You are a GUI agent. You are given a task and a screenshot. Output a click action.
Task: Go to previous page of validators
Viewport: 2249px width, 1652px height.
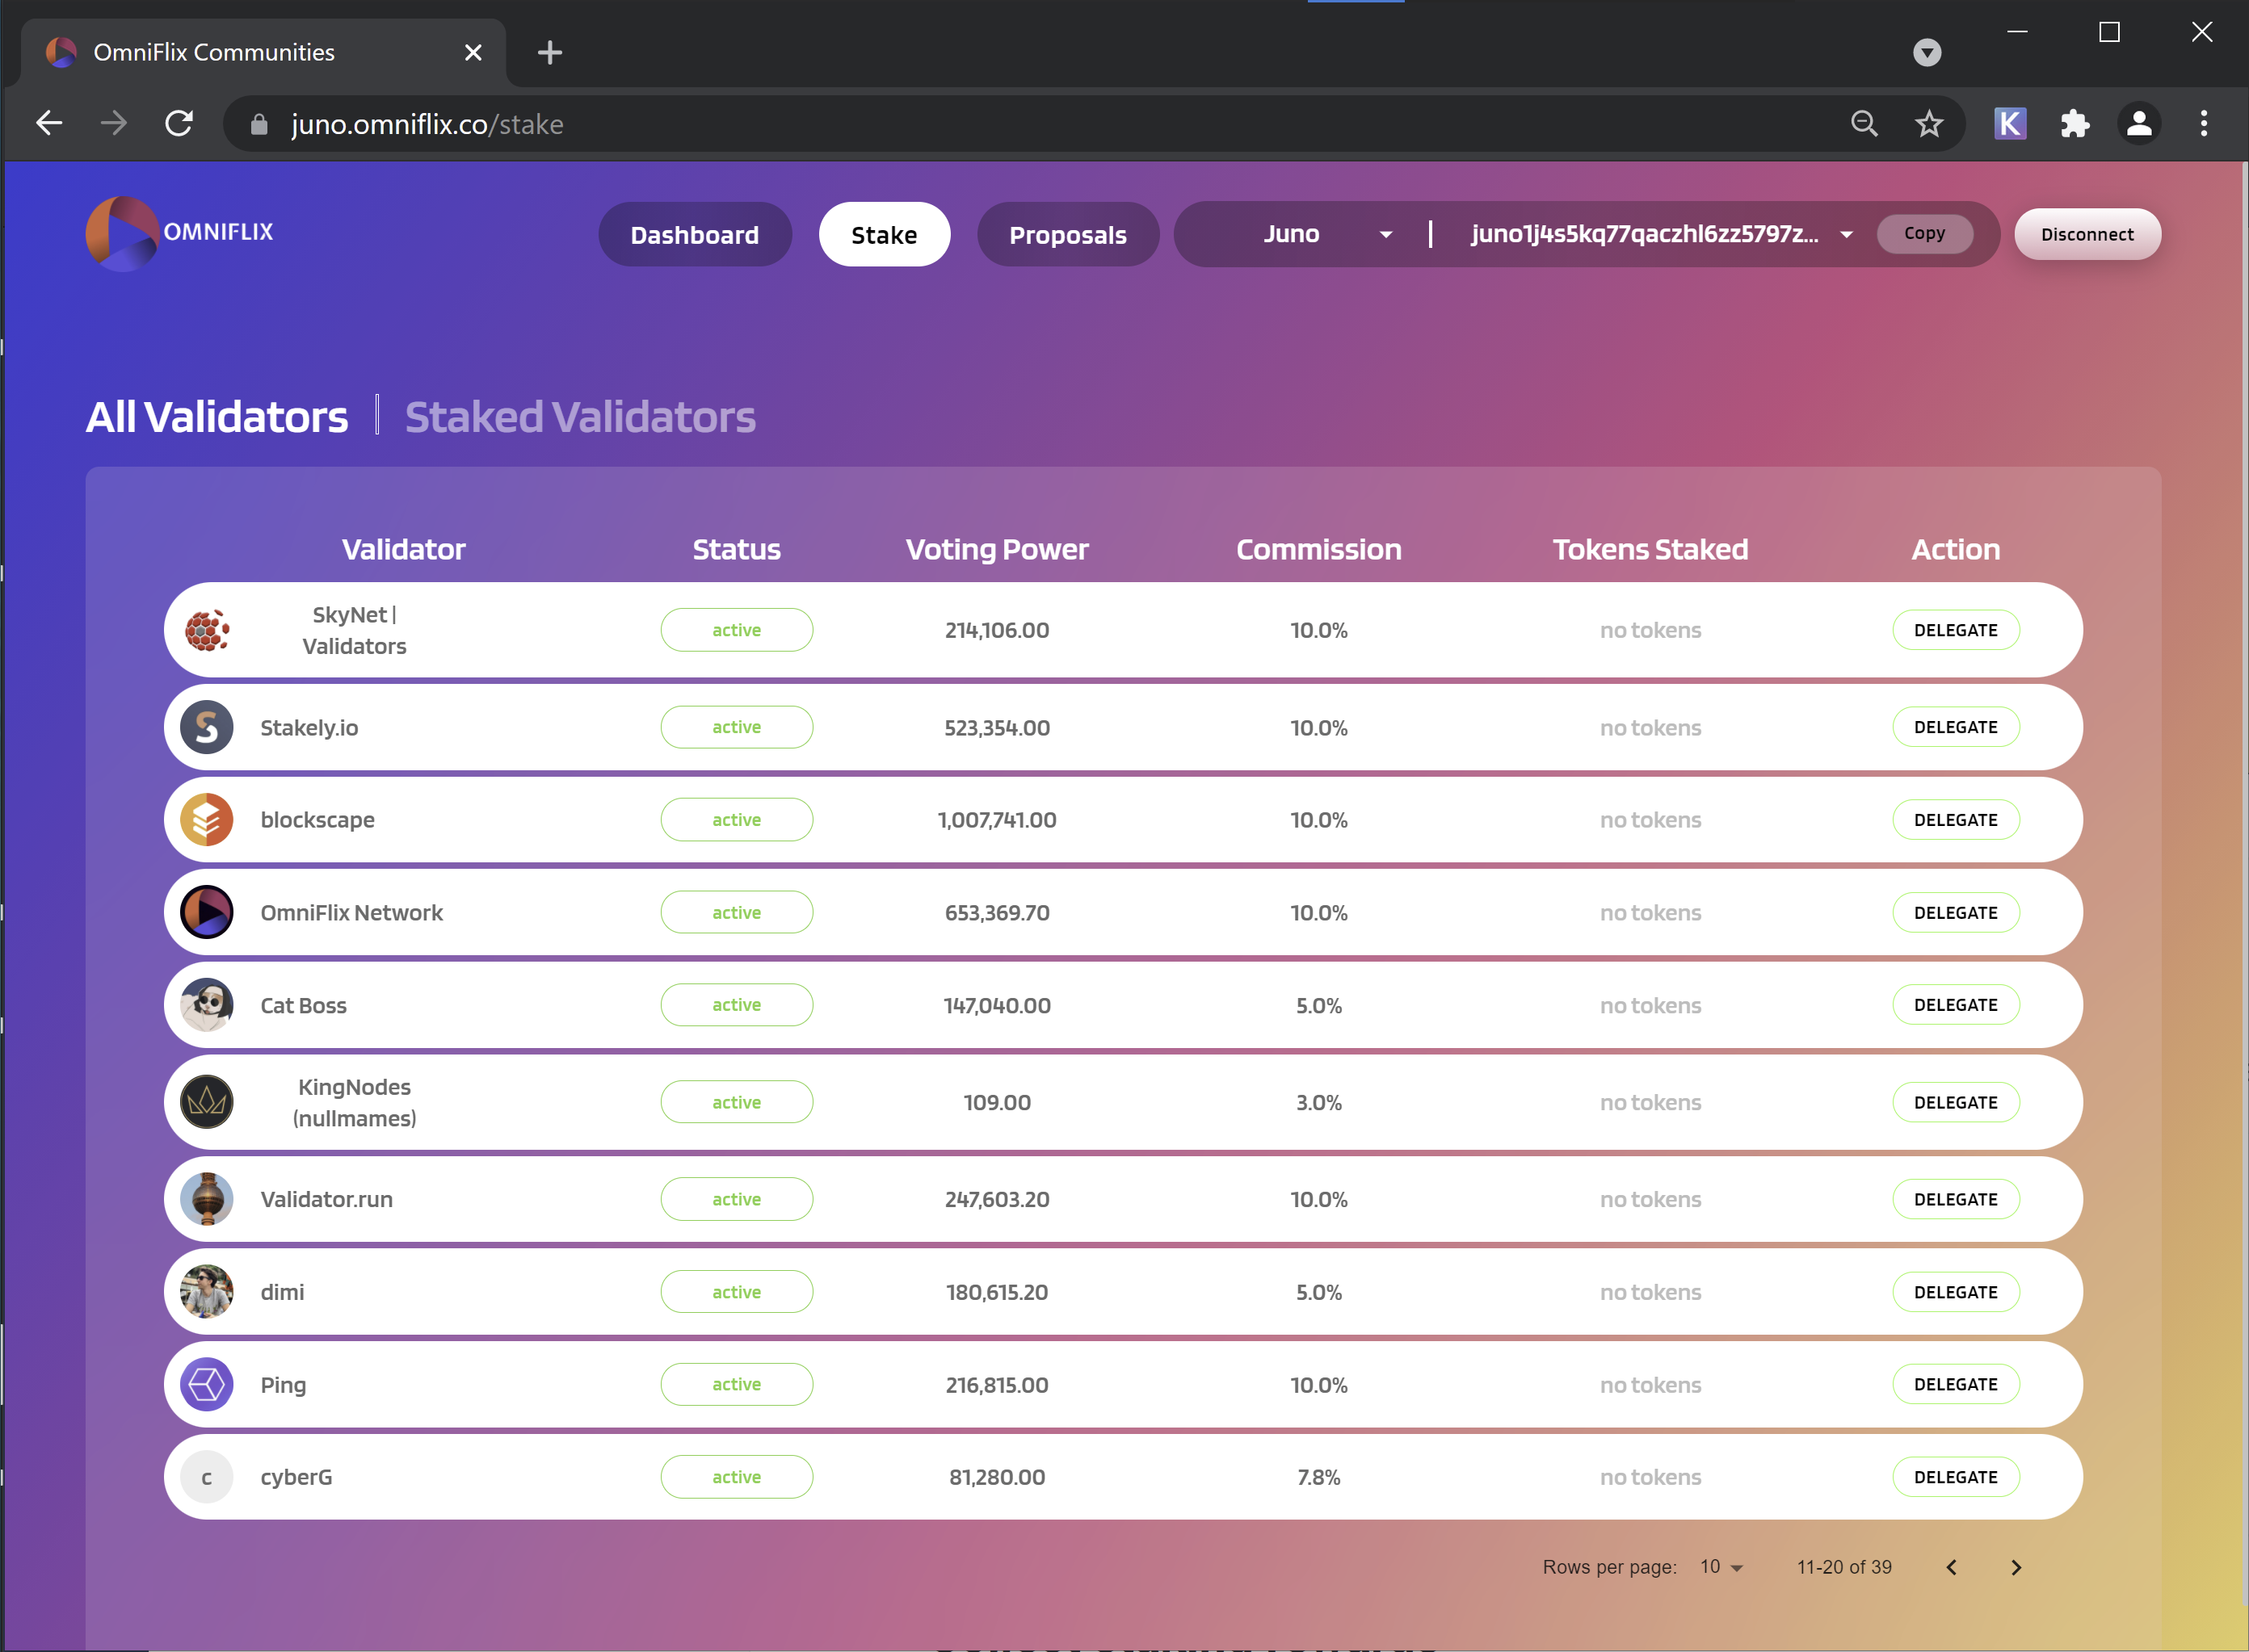tap(1951, 1567)
